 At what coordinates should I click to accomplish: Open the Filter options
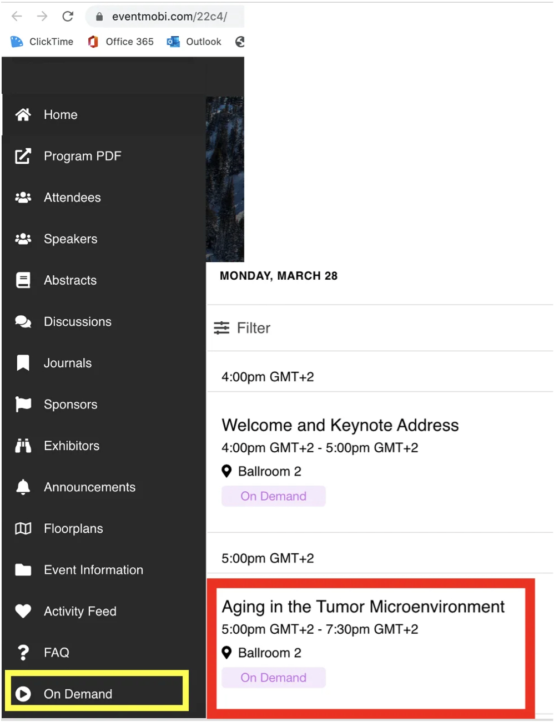pos(242,328)
